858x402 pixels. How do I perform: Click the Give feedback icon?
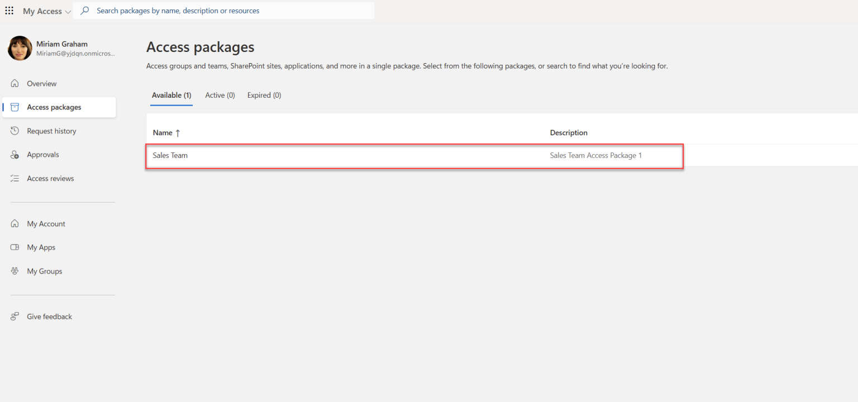click(x=14, y=316)
